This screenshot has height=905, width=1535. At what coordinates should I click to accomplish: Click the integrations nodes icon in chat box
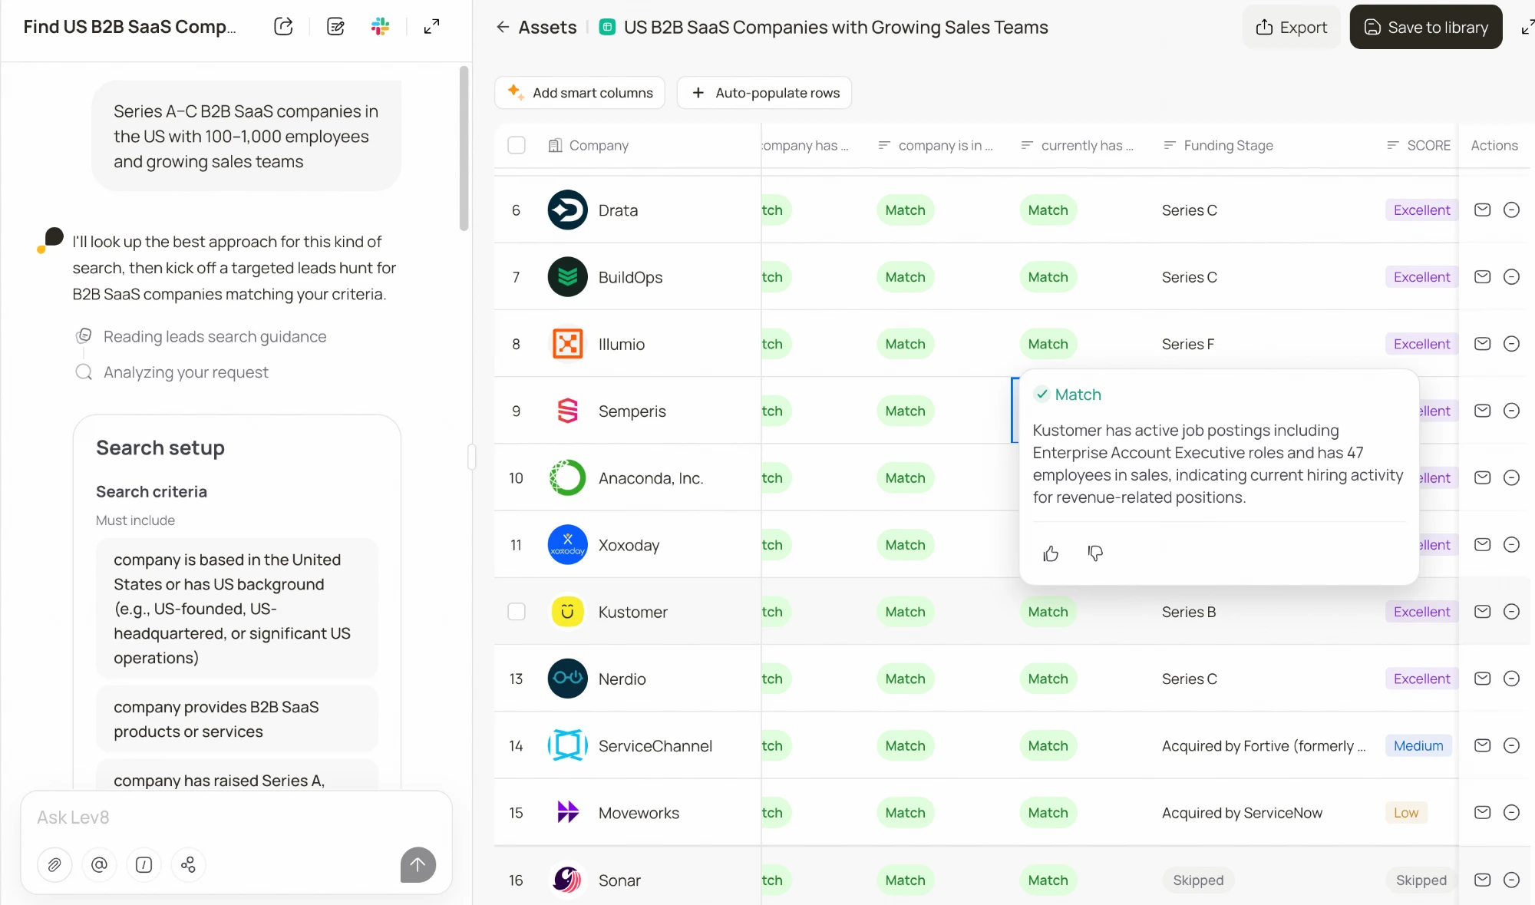[x=188, y=865]
